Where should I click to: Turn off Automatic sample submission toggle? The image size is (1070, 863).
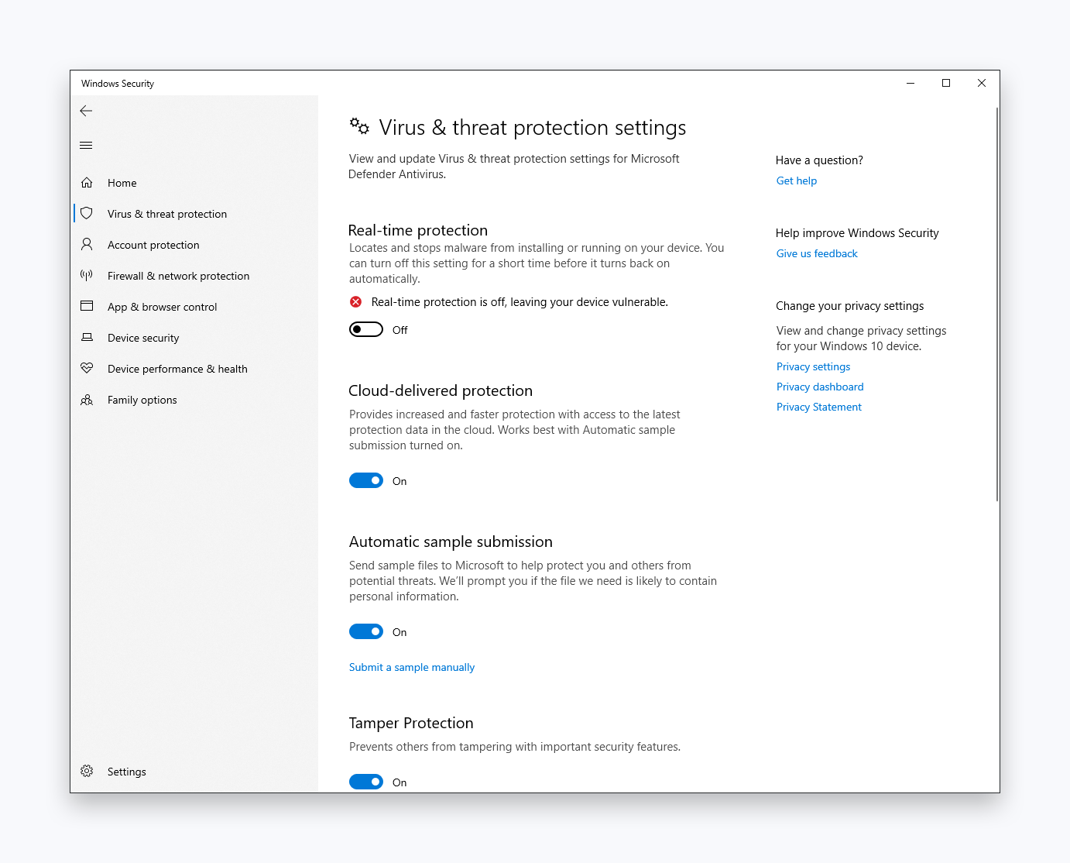(x=366, y=631)
